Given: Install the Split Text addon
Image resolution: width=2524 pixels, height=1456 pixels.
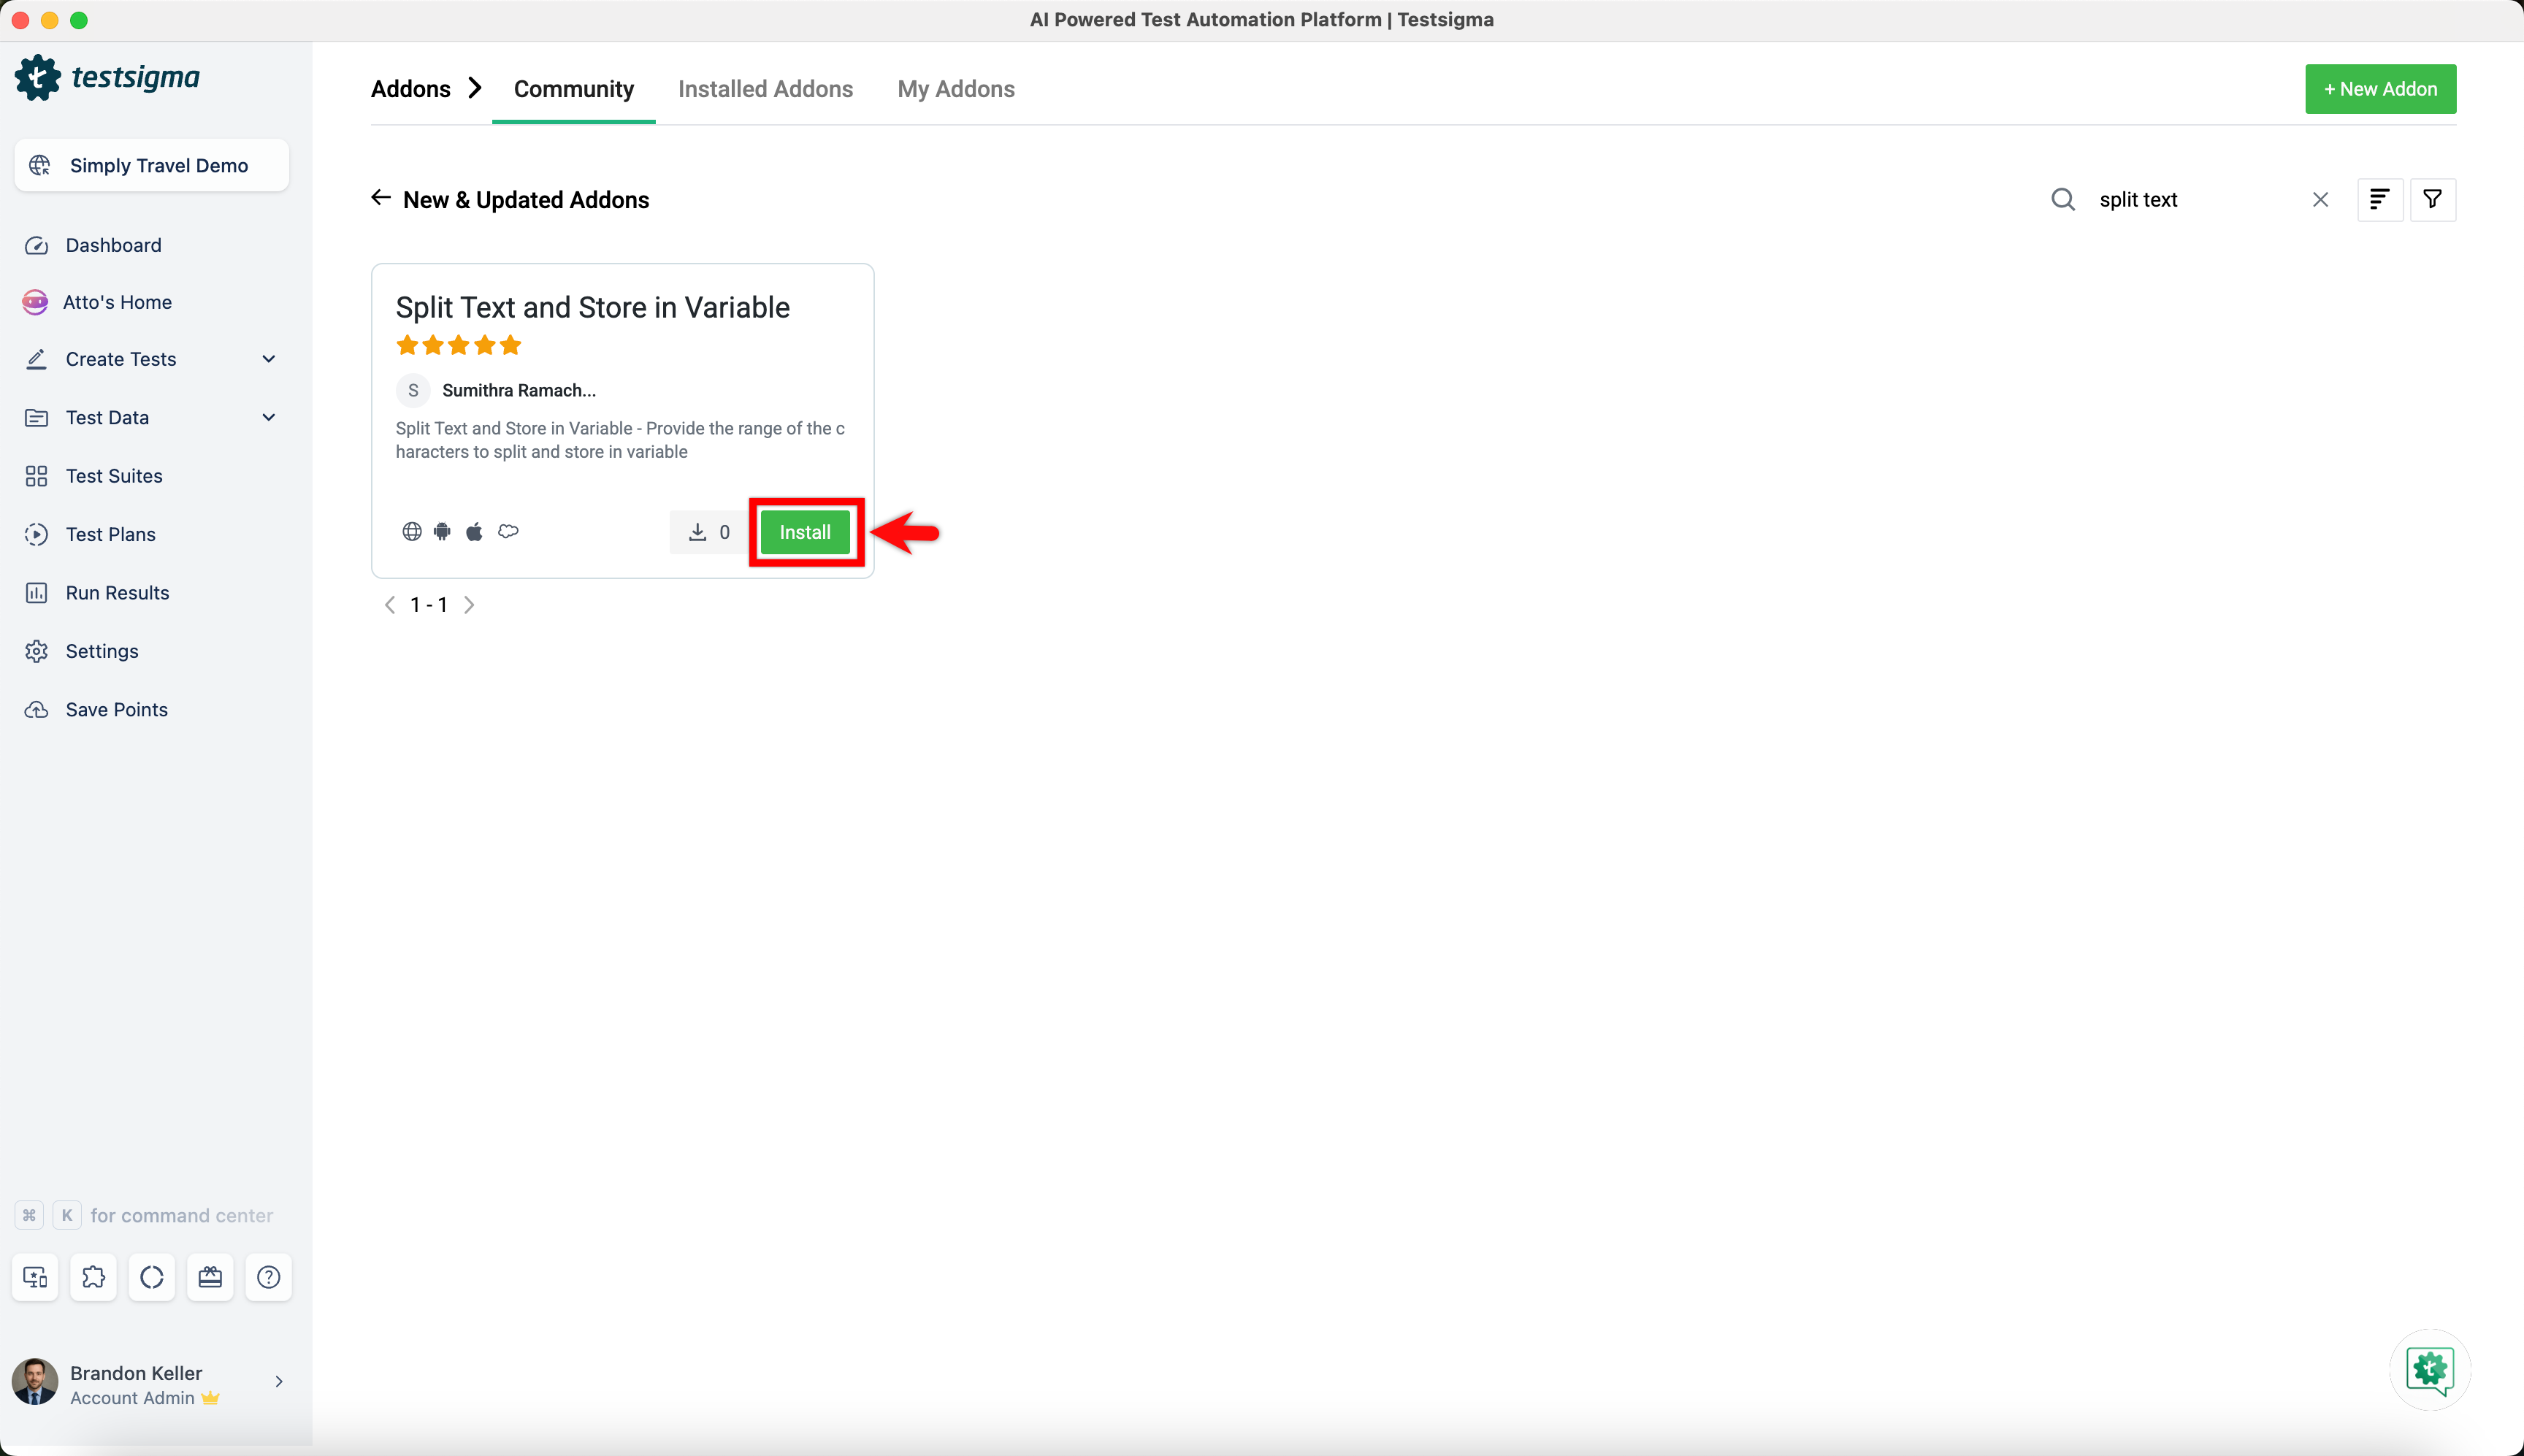Looking at the screenshot, I should click(805, 532).
